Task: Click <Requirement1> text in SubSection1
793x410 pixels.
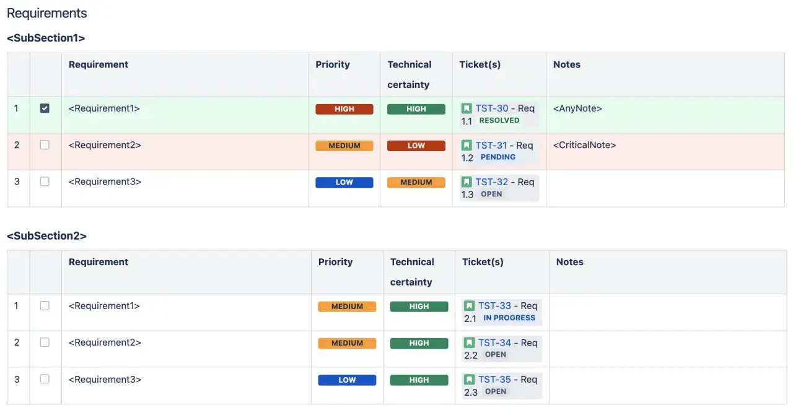Action: pos(104,108)
